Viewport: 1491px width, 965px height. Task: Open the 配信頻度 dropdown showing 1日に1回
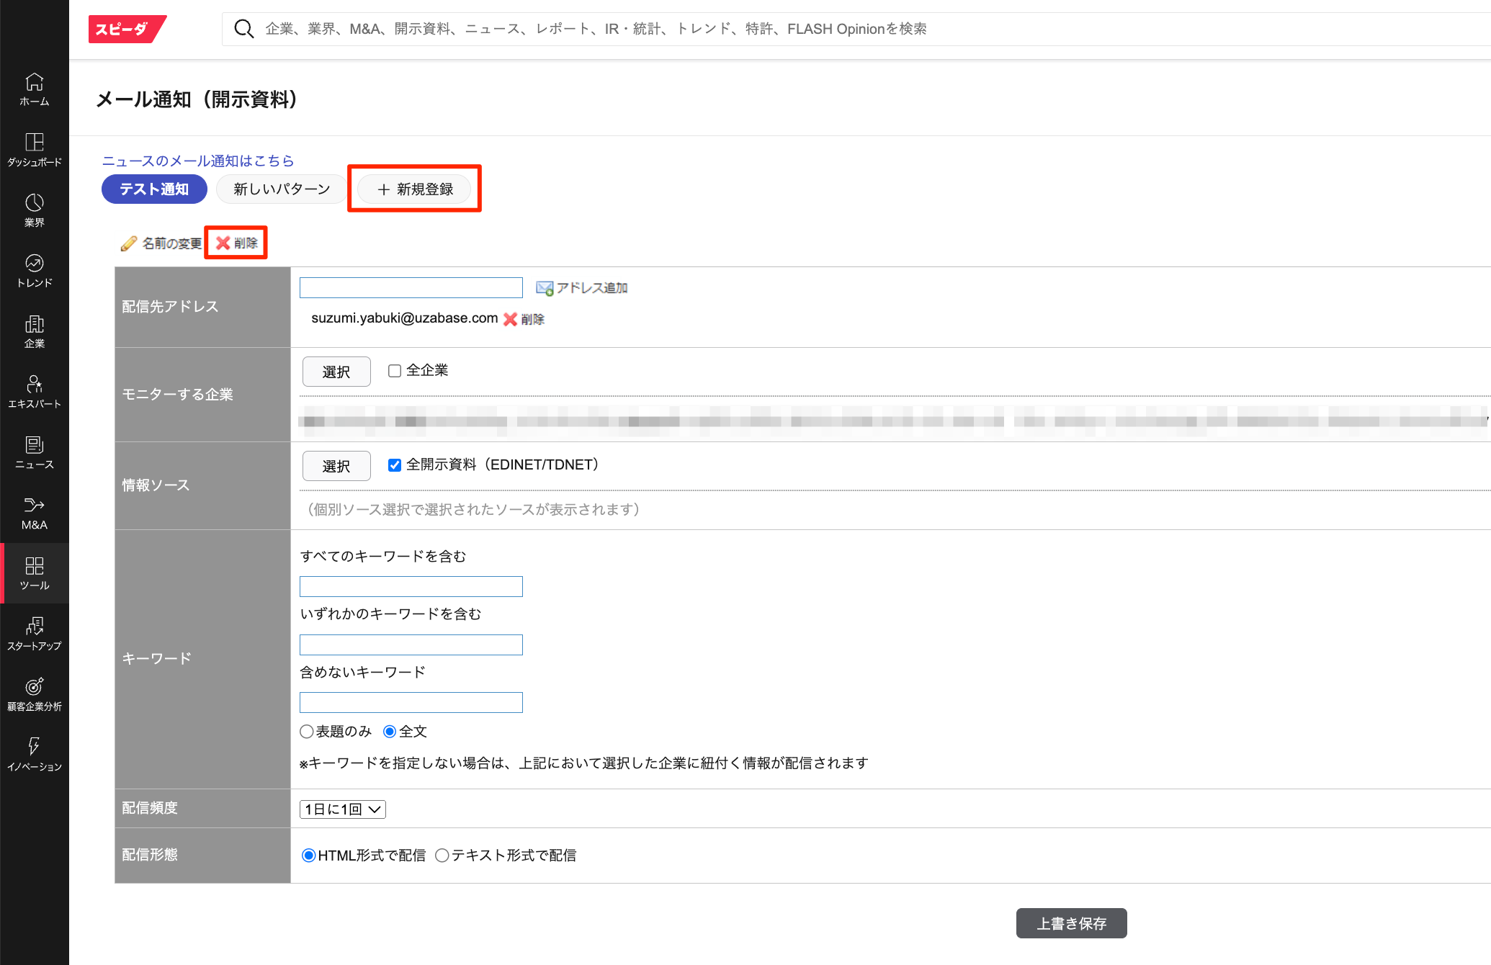tap(342, 809)
